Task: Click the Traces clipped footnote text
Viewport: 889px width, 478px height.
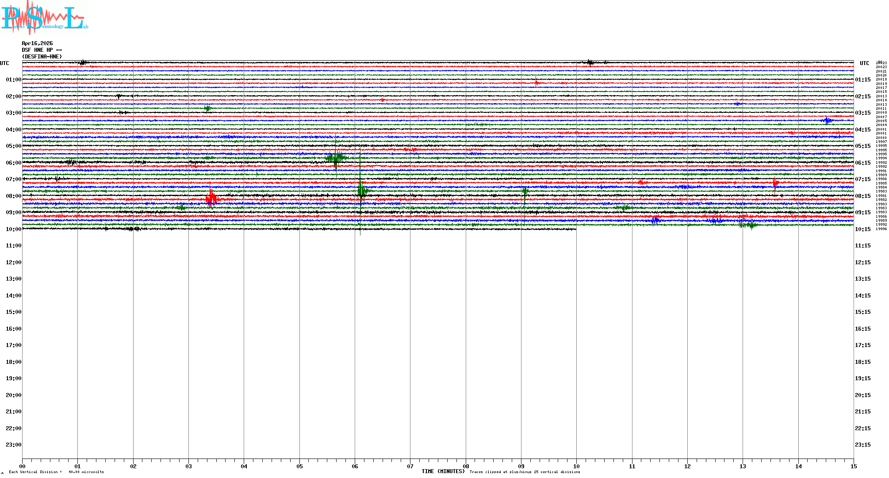Action: pos(525,472)
